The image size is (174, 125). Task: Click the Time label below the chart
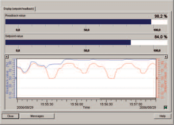86,107
